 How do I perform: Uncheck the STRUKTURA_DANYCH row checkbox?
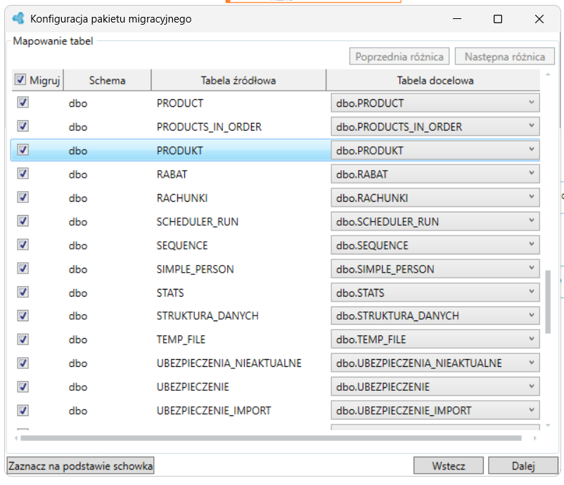click(x=23, y=316)
